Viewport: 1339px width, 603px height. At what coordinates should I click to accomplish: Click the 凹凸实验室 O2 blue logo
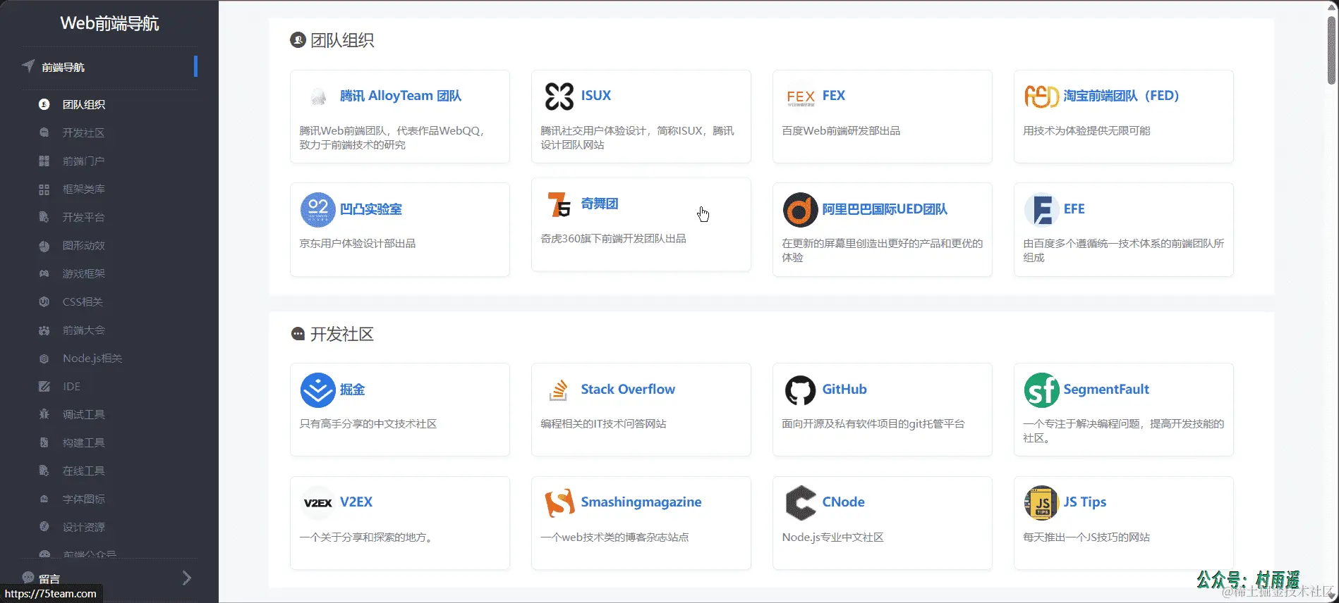point(318,209)
